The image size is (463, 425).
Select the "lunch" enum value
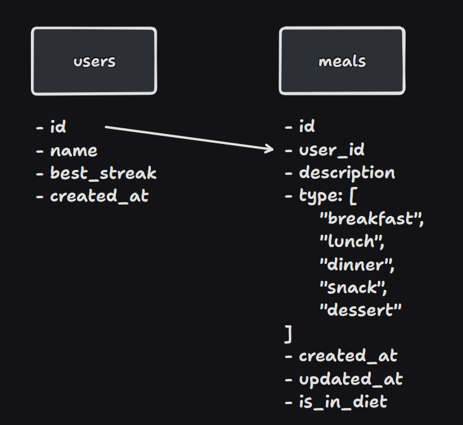tap(352, 241)
